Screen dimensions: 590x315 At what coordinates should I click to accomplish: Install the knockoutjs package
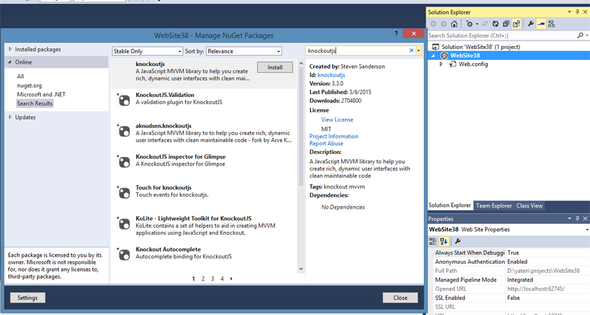275,67
